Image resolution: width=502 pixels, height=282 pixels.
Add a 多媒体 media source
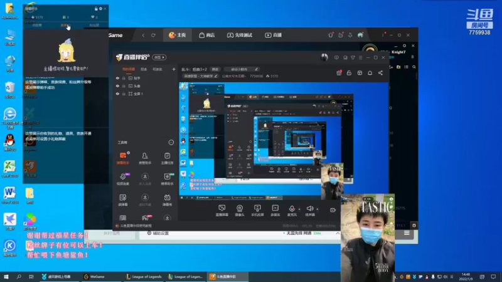click(x=275, y=211)
